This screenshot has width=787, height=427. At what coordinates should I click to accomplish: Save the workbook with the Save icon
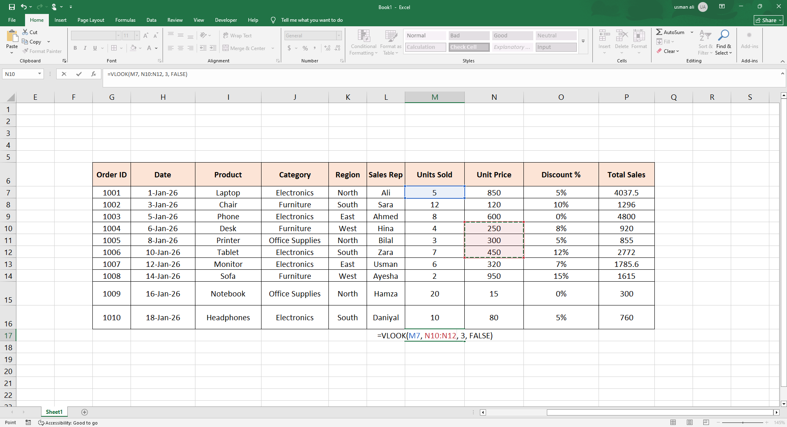(11, 7)
